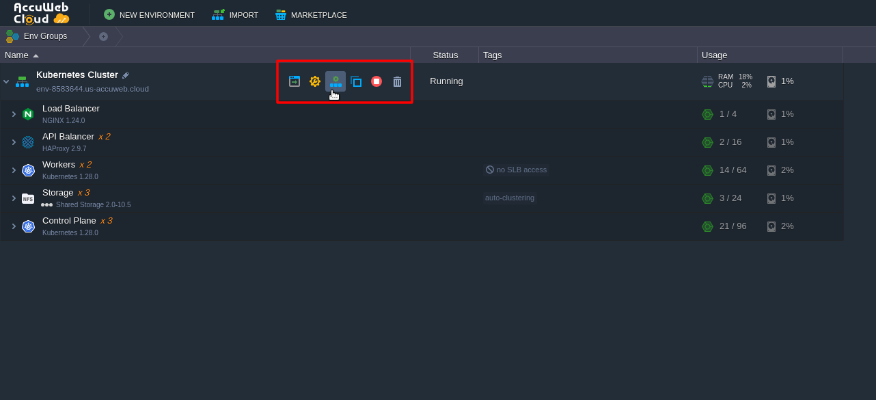Click the Env Groups hexagons icon

pos(12,36)
